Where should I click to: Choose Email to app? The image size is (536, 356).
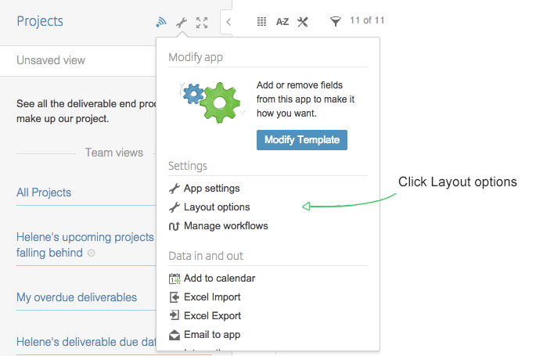tap(212, 334)
